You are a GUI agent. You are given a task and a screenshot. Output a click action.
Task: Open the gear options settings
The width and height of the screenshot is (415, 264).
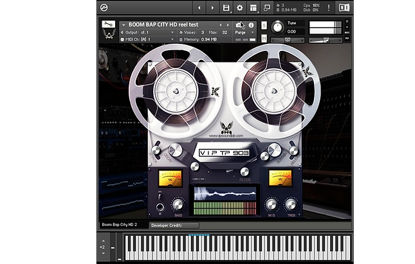[240, 8]
